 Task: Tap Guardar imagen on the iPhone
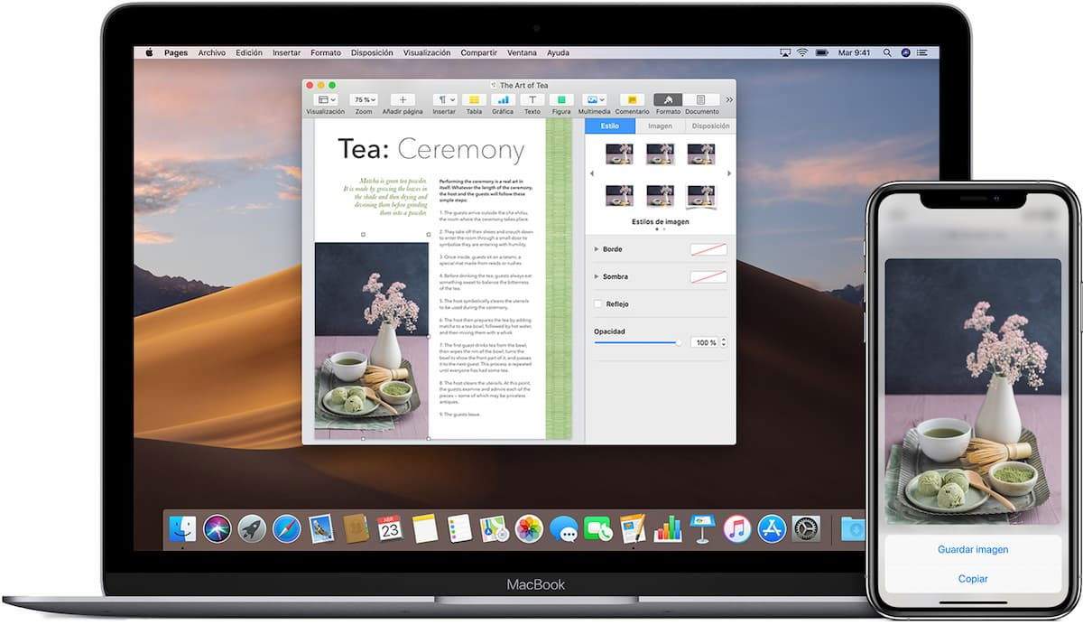pos(972,549)
